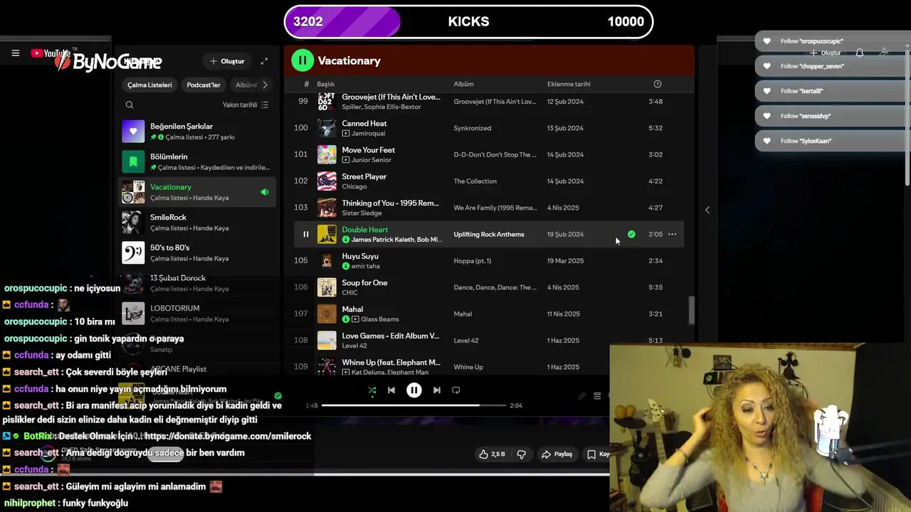Follow "bertalll" heart button

767,91
